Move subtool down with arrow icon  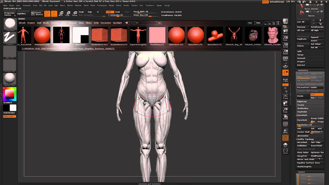[320, 20]
